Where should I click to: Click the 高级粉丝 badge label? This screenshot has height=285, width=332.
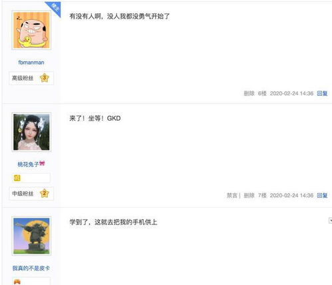pyautogui.click(x=23, y=78)
